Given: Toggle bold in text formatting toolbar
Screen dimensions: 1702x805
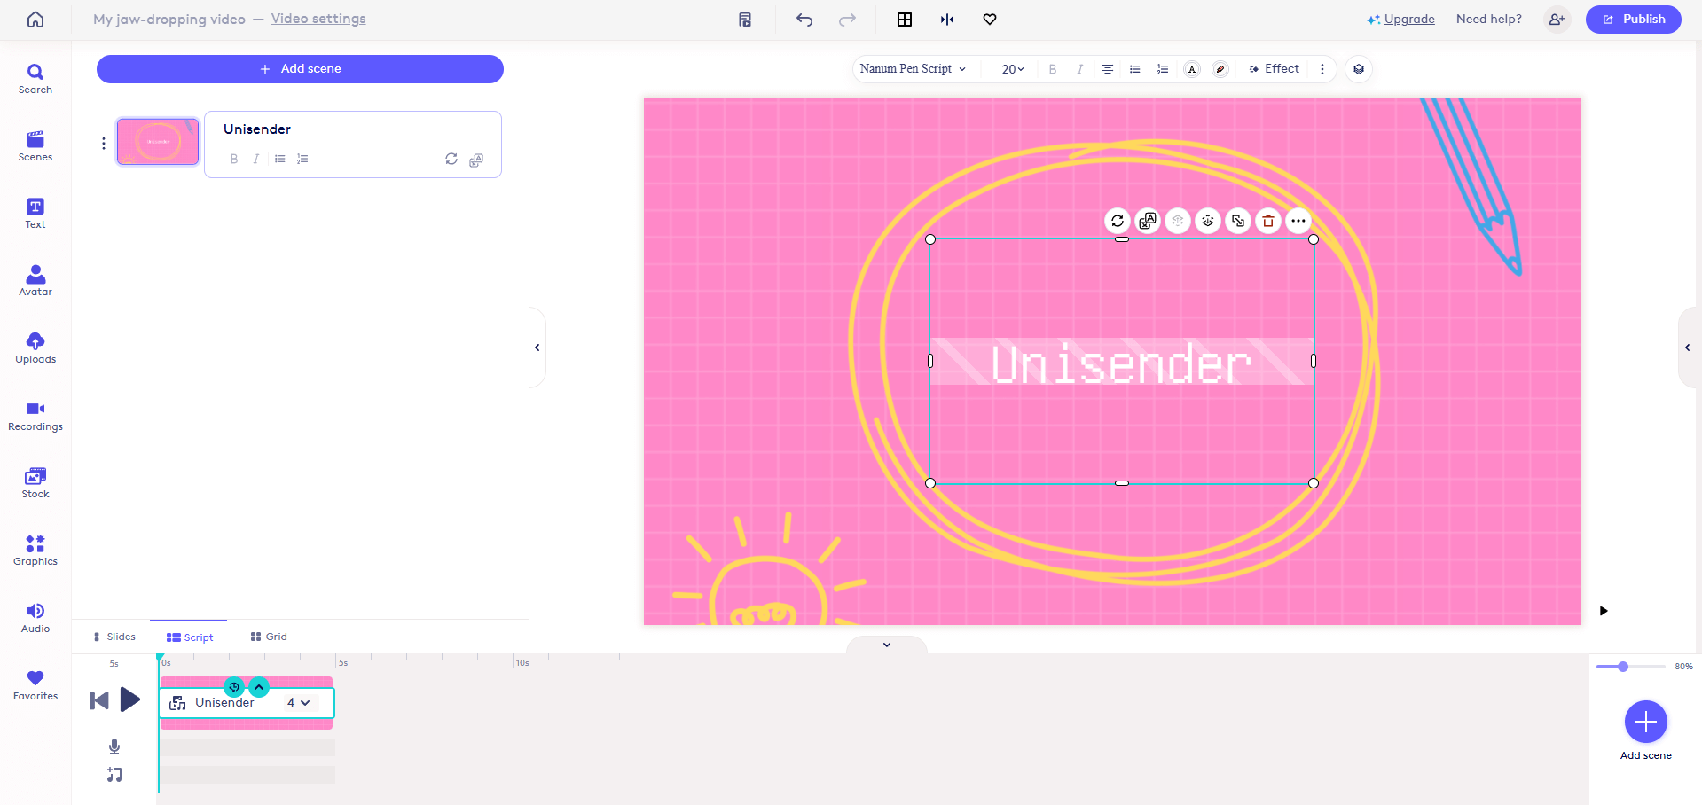Looking at the screenshot, I should click(1053, 69).
